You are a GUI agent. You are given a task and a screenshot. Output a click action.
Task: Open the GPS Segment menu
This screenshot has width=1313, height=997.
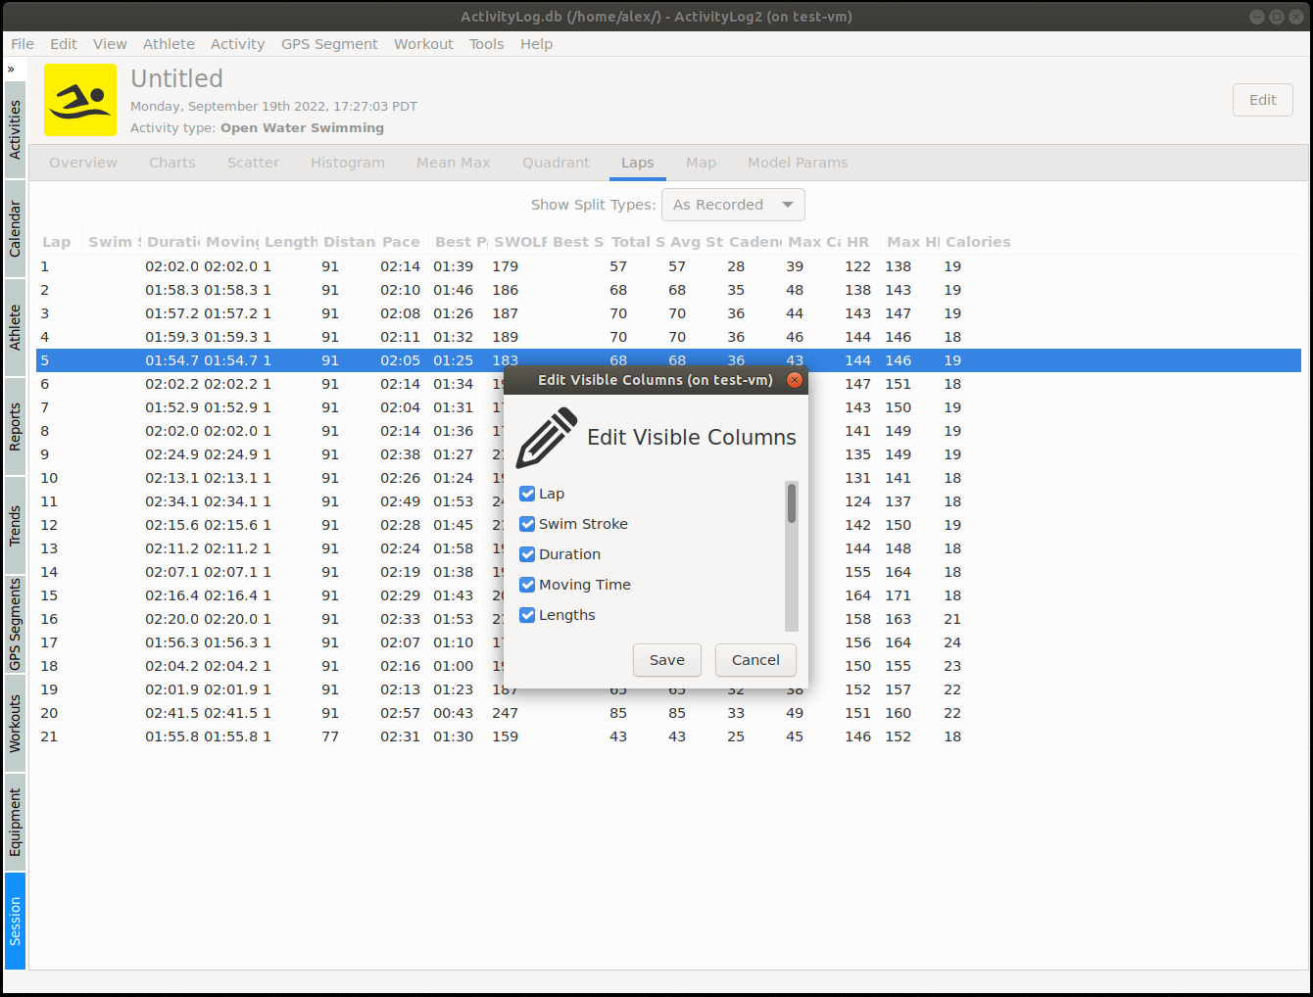click(x=329, y=43)
